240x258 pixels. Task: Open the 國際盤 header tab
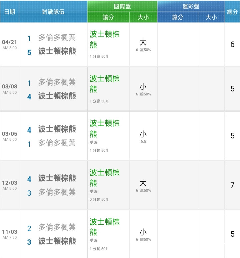click(x=122, y=6)
